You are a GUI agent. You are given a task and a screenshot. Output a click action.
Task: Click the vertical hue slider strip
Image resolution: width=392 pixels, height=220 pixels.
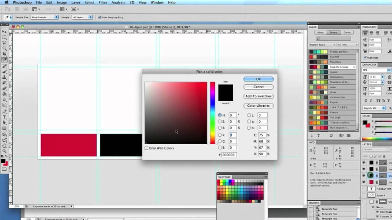coord(212,112)
